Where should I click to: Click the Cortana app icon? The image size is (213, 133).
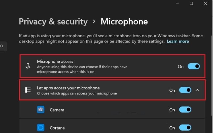[x=41, y=128]
